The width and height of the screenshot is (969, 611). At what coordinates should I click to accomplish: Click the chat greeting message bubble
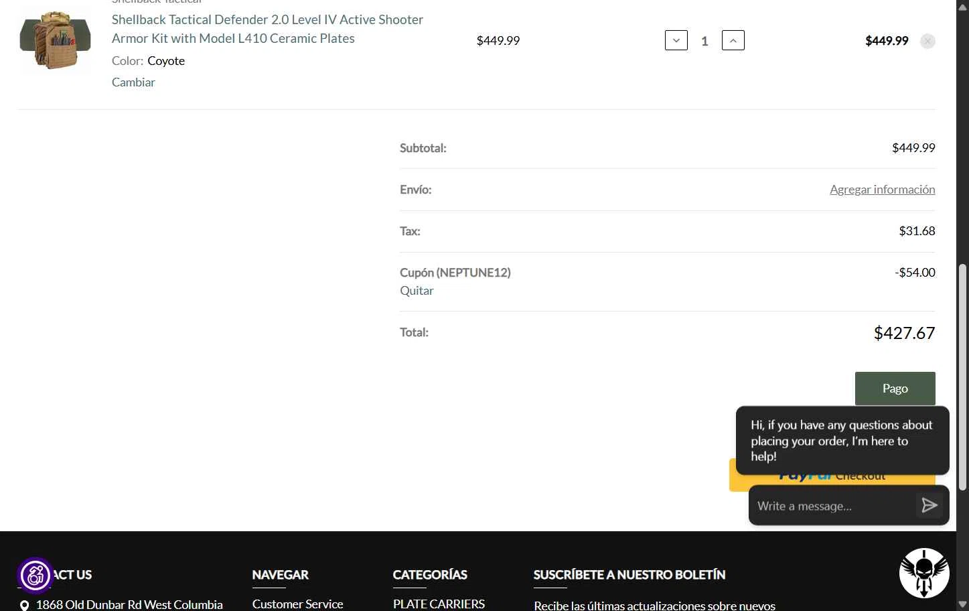842,440
